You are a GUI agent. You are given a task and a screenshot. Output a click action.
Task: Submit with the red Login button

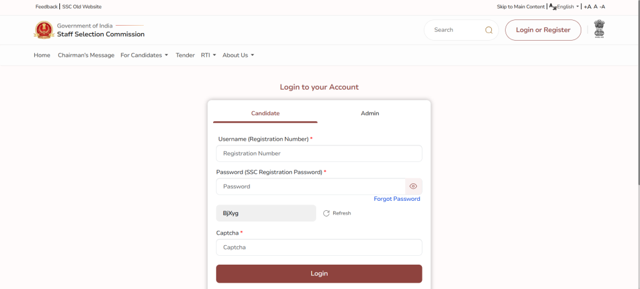pyautogui.click(x=319, y=273)
